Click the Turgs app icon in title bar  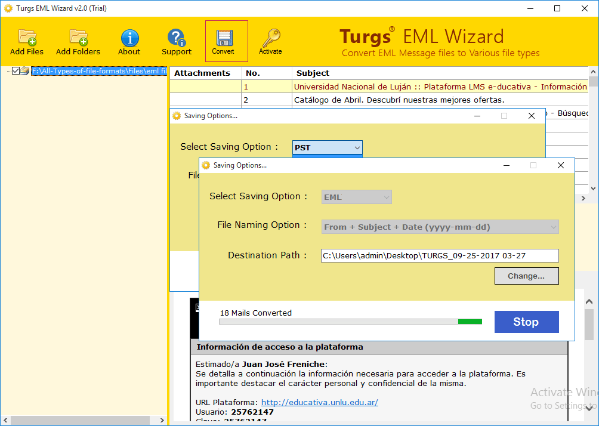tap(8, 8)
